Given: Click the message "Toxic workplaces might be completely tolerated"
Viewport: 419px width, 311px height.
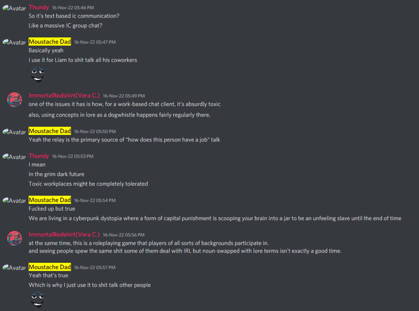Looking at the screenshot, I should click(x=88, y=184).
